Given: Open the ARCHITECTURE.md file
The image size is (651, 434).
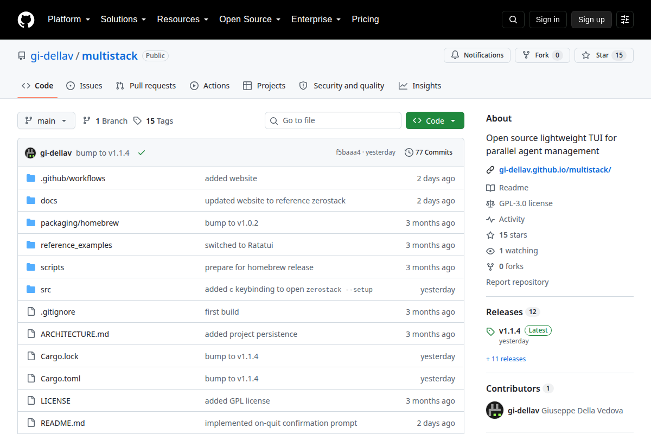Looking at the screenshot, I should (75, 334).
